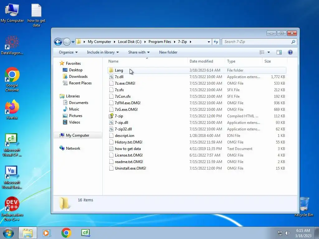This screenshot has height=239, width=319.
Task: Open the Share with menu
Action: pos(139,52)
